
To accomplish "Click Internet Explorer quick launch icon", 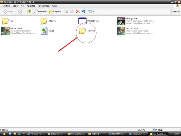I will [x=19, y=134].
